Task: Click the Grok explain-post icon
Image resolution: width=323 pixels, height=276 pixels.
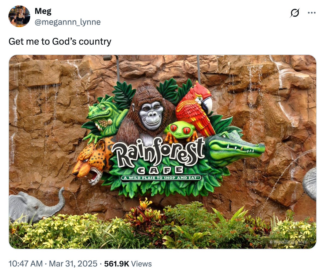Action: [x=295, y=13]
